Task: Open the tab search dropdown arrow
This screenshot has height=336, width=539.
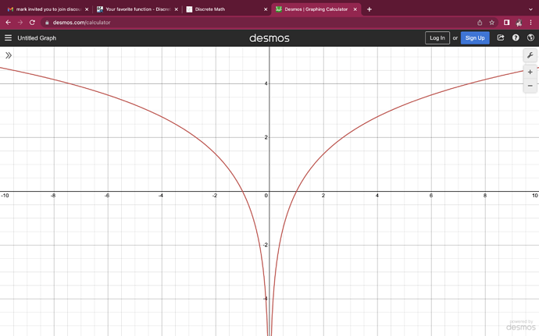Action: (x=530, y=9)
